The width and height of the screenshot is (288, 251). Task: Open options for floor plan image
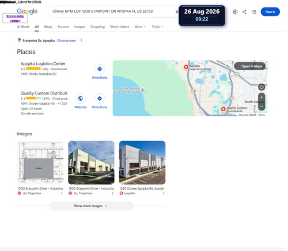click(x=62, y=193)
